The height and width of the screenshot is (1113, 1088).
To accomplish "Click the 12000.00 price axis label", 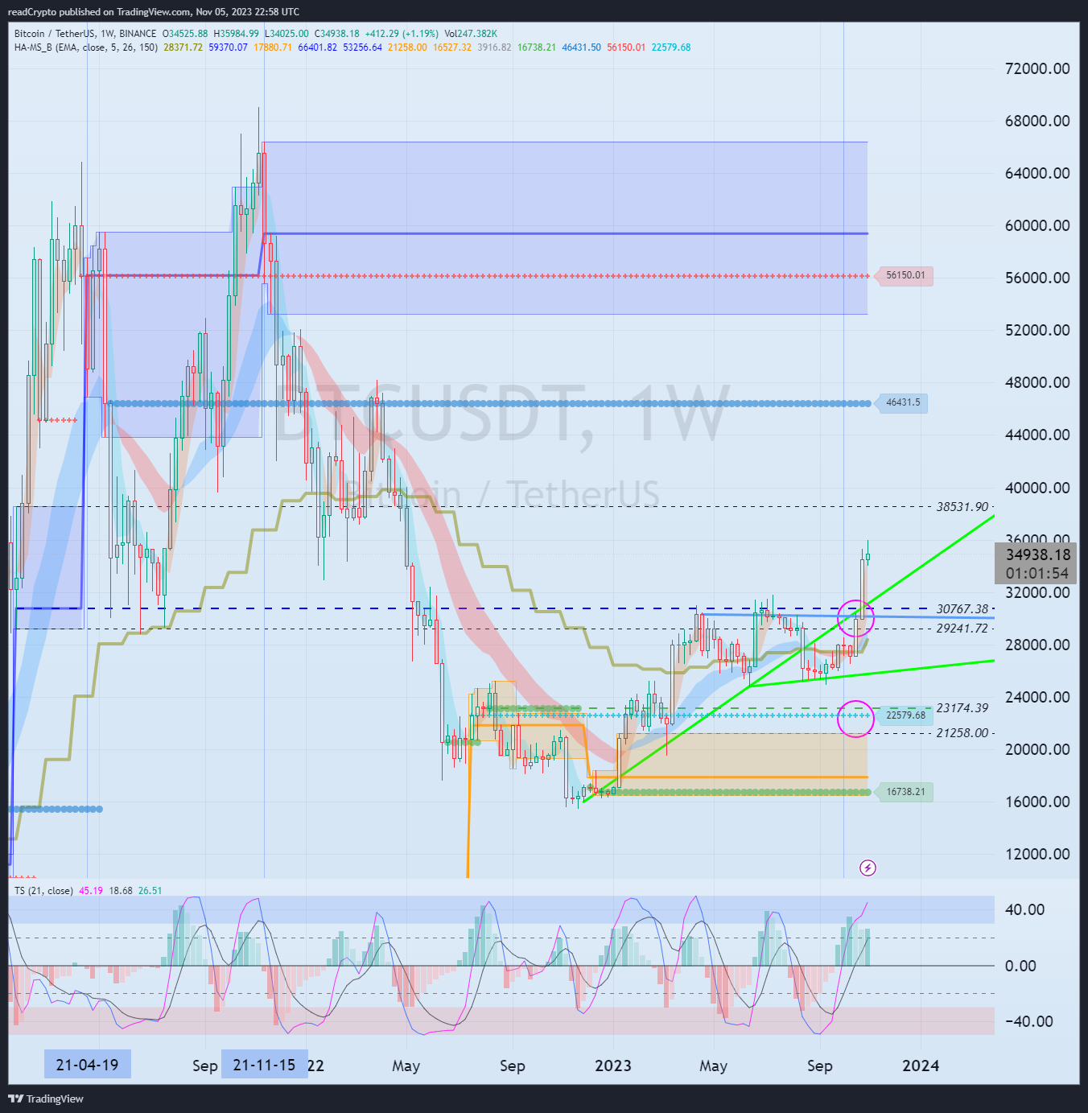I will click(1038, 854).
